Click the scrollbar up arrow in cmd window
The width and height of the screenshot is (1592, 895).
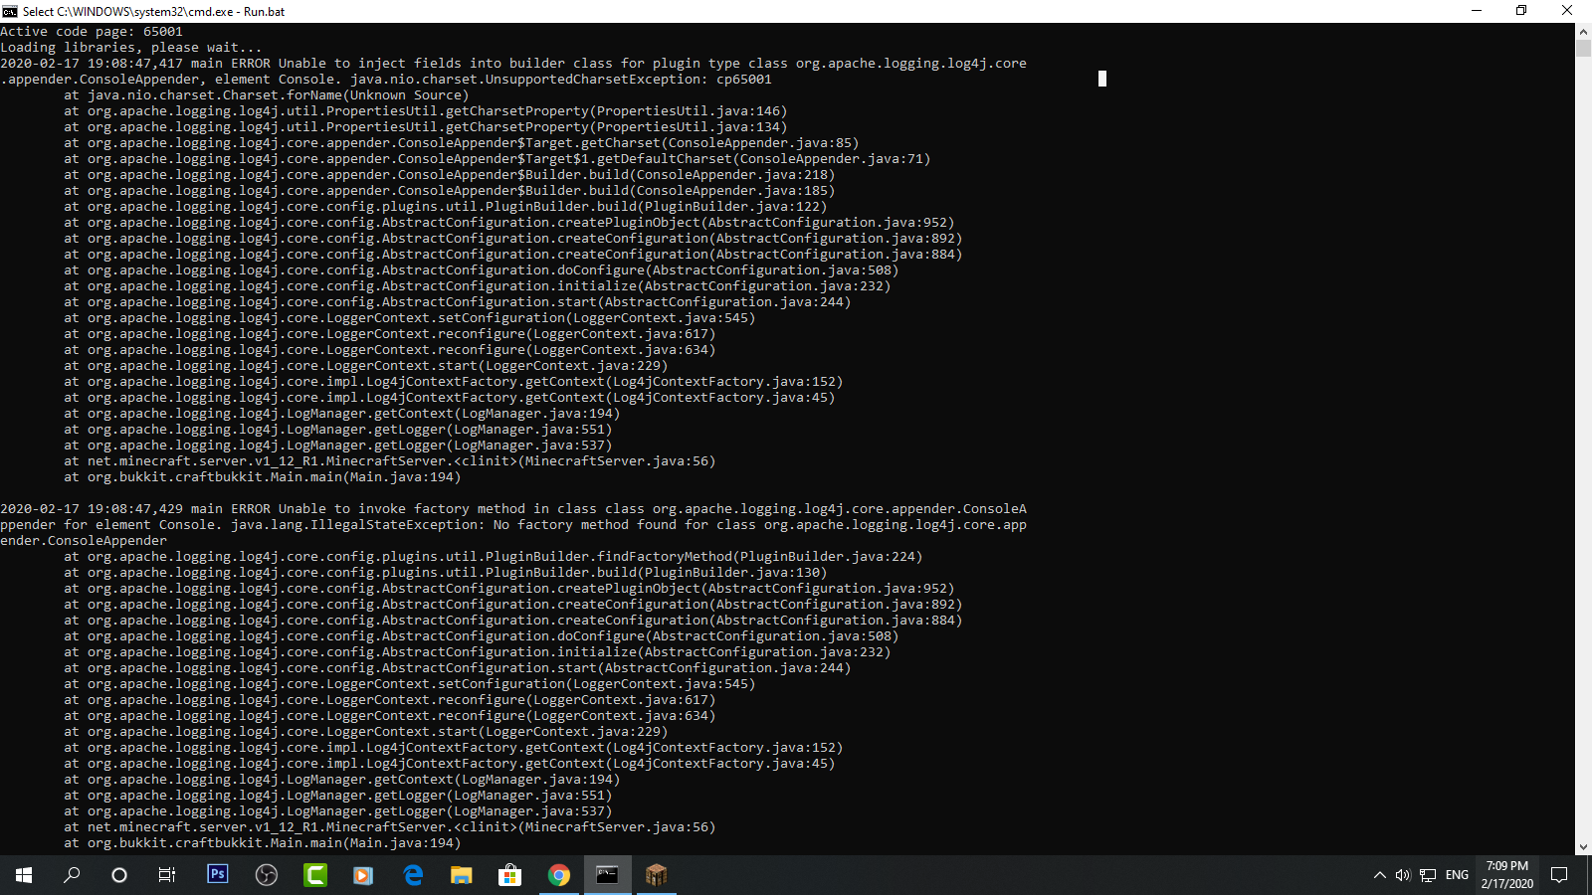(1583, 31)
